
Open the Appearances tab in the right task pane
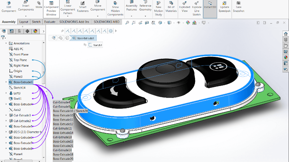286,57
